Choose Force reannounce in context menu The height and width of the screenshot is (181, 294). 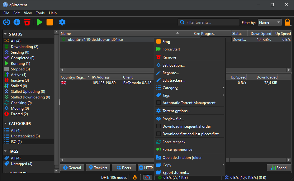(x=190, y=150)
